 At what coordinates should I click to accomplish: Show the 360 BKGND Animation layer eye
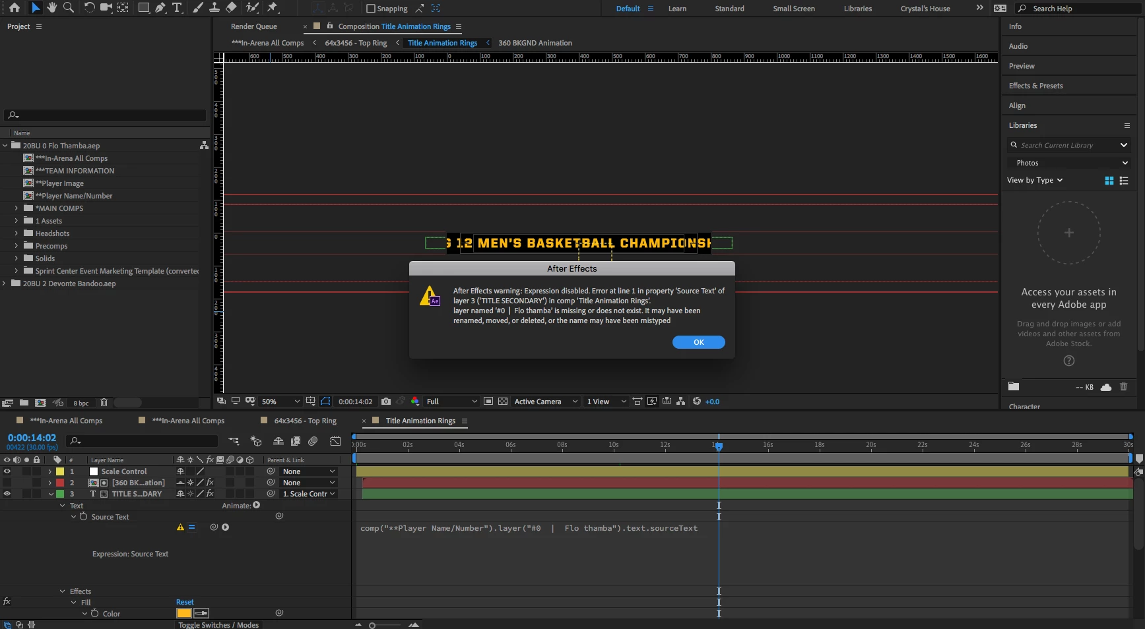(x=7, y=483)
